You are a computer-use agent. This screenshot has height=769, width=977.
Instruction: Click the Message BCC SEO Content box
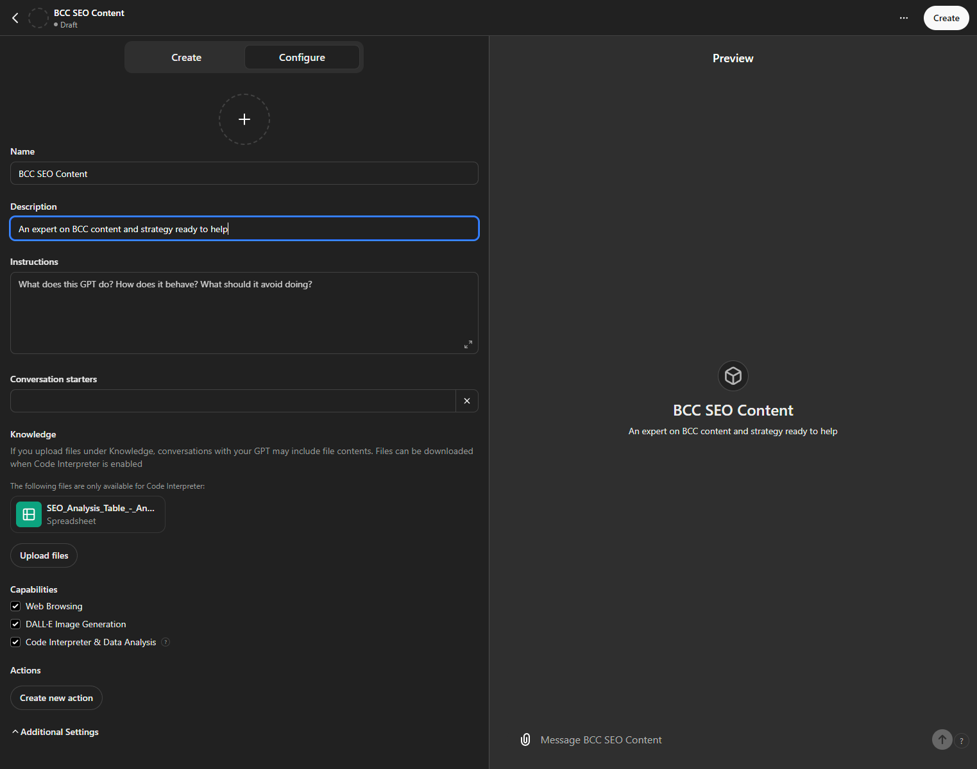[731, 739]
